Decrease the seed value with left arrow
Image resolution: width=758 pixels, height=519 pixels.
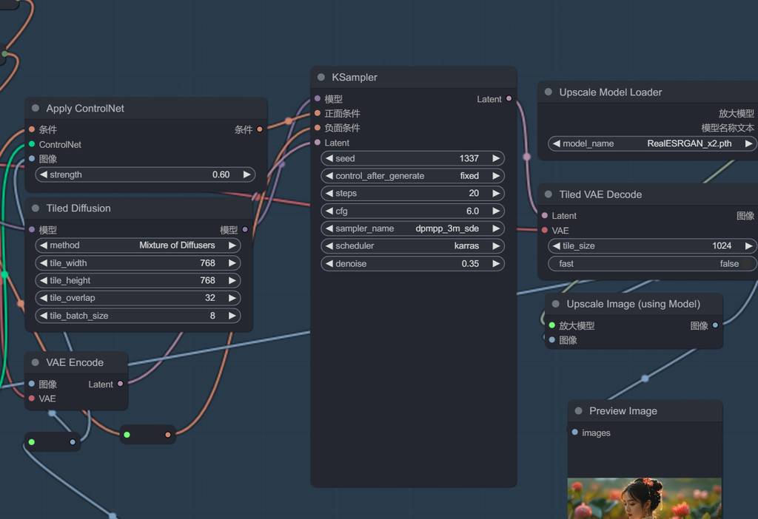(x=329, y=158)
